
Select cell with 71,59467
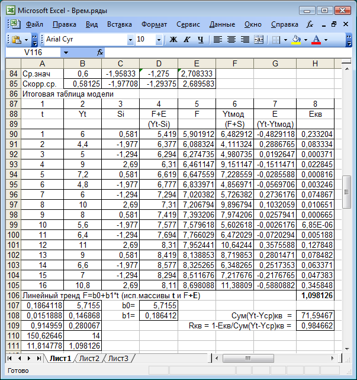(x=315, y=315)
